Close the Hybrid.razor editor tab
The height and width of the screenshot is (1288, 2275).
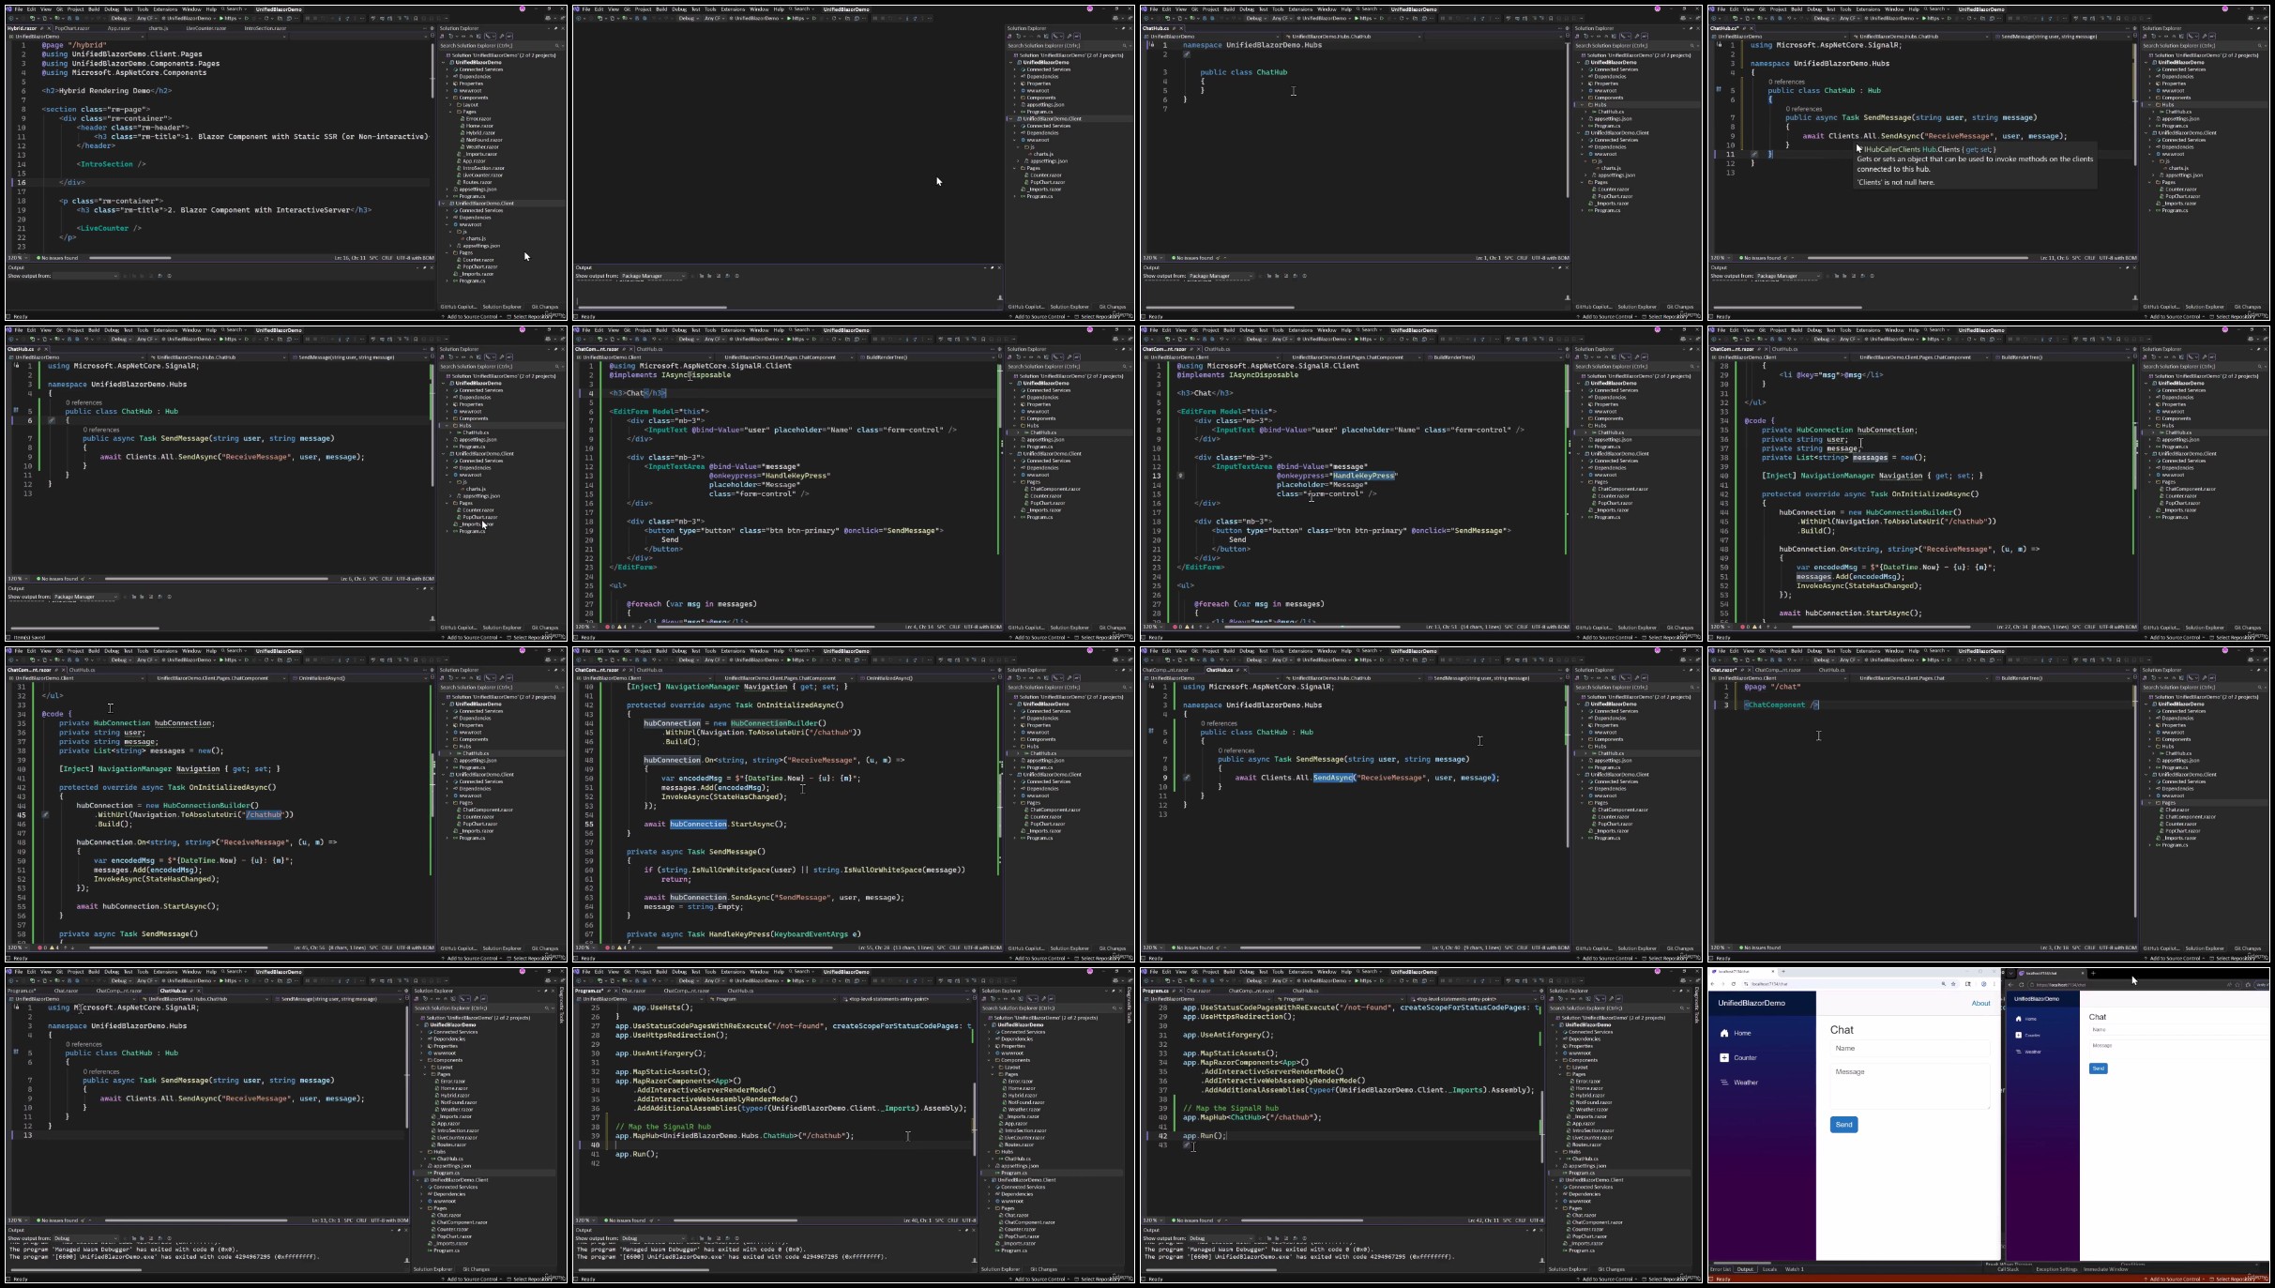tap(49, 28)
